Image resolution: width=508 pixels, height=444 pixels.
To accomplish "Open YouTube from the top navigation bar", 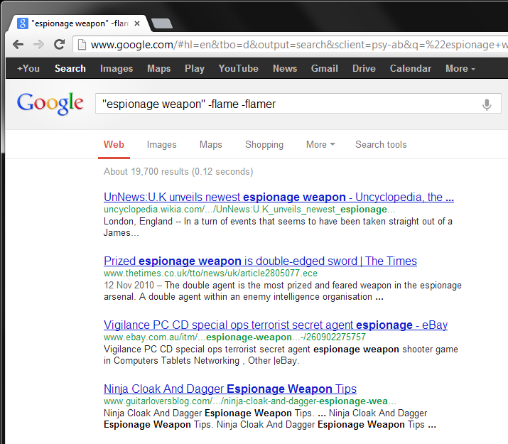I will pyautogui.click(x=238, y=69).
